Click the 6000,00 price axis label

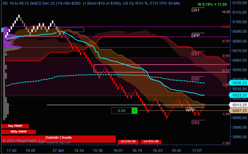[240, 118]
